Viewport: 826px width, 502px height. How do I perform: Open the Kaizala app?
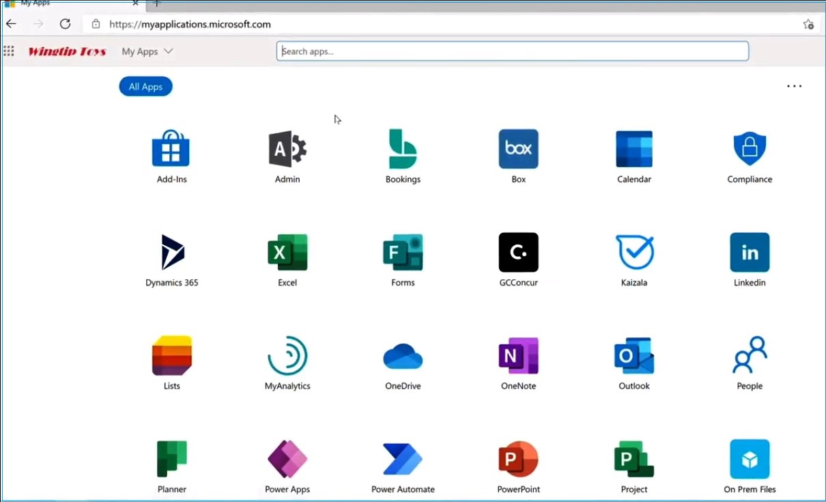click(x=634, y=260)
